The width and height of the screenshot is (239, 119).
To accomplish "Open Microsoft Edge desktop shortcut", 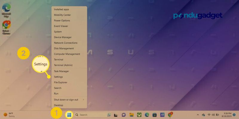I will click(x=6, y=10).
